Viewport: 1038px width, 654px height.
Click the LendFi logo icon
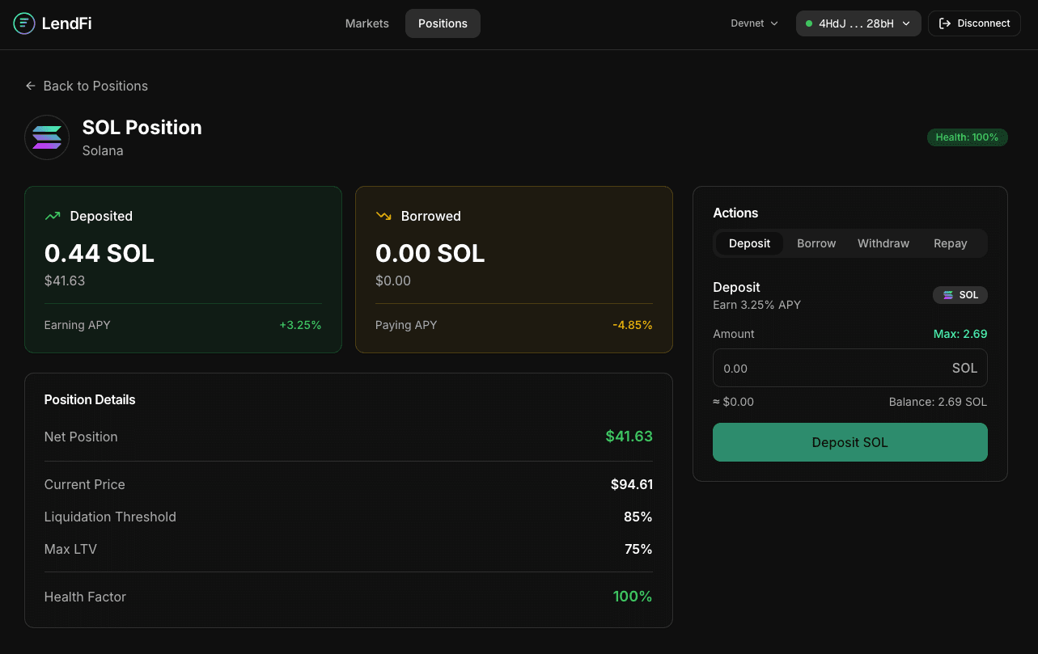tap(24, 23)
